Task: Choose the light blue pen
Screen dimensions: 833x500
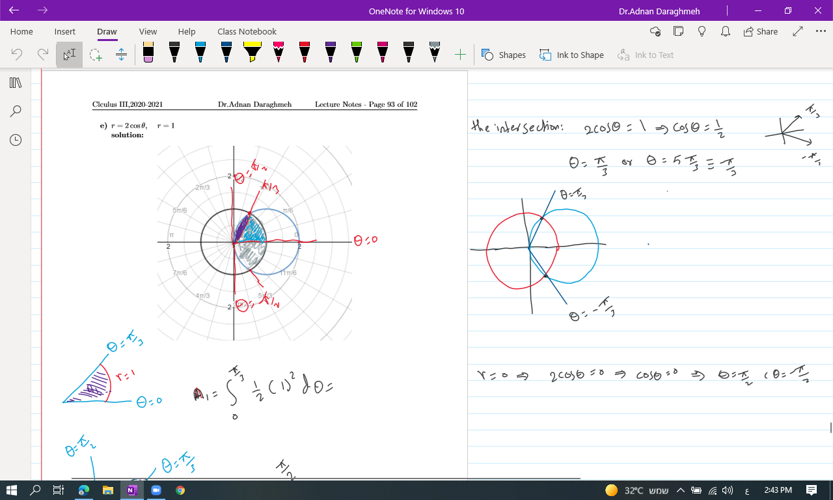Action: (x=200, y=52)
